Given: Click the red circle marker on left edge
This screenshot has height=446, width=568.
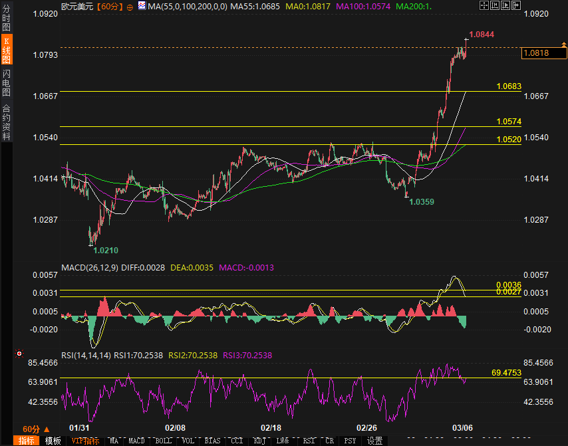Looking at the screenshot, I should click(19, 354).
